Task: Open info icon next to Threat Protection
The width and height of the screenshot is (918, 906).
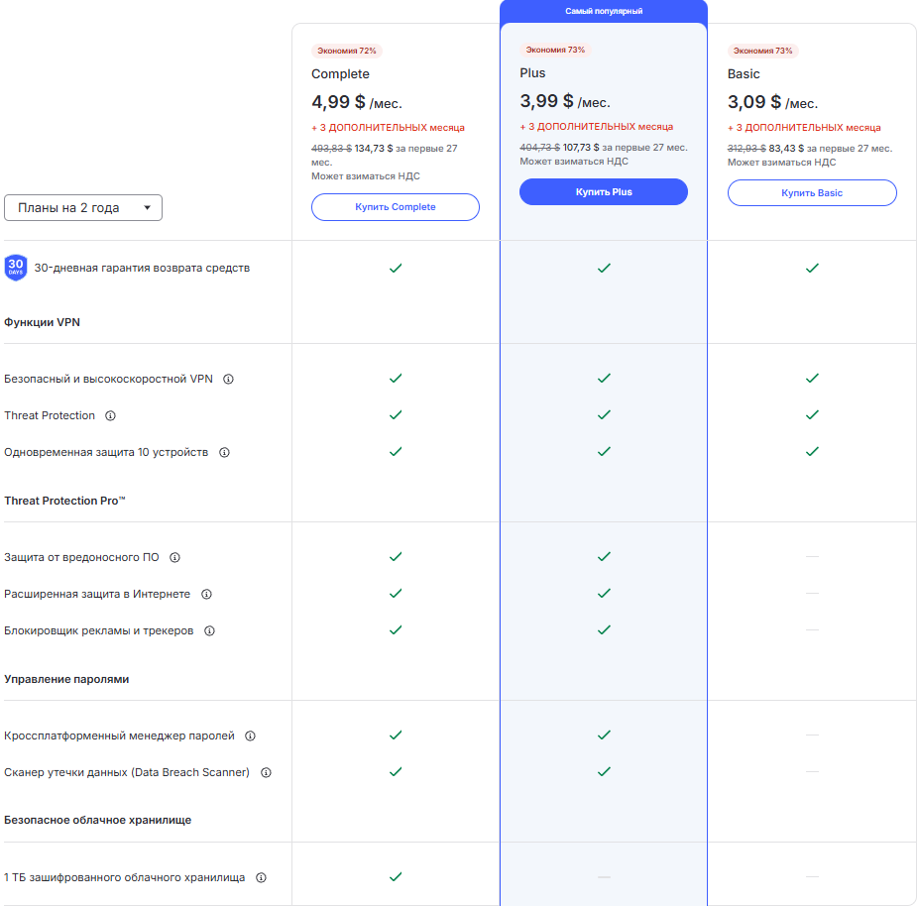Action: 110,415
